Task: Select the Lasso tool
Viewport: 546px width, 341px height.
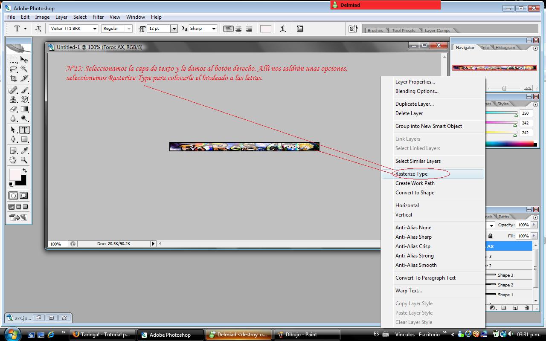Action: (13, 69)
